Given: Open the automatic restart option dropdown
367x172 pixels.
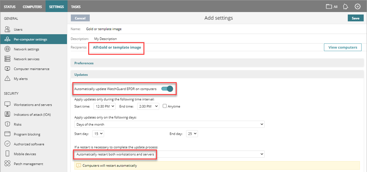Looking at the screenshot, I should 169,154.
